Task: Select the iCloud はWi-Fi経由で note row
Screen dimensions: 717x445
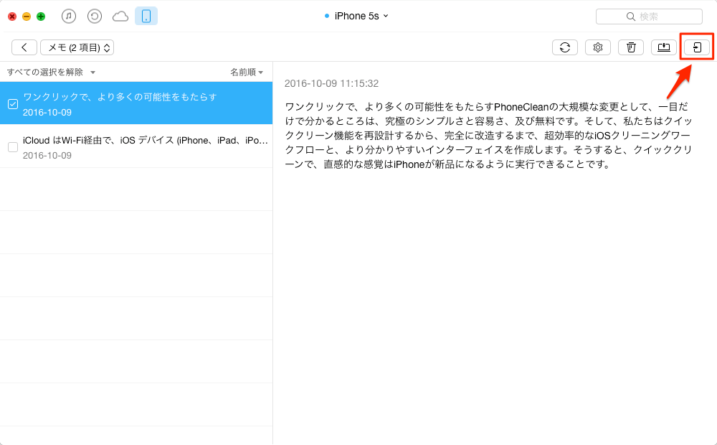Action: [x=136, y=146]
